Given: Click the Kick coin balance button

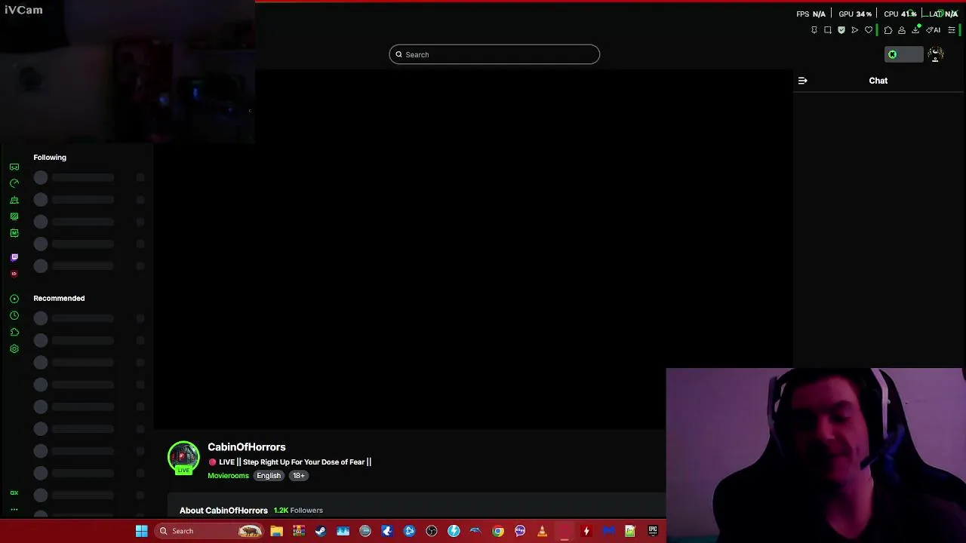Looking at the screenshot, I should point(904,54).
